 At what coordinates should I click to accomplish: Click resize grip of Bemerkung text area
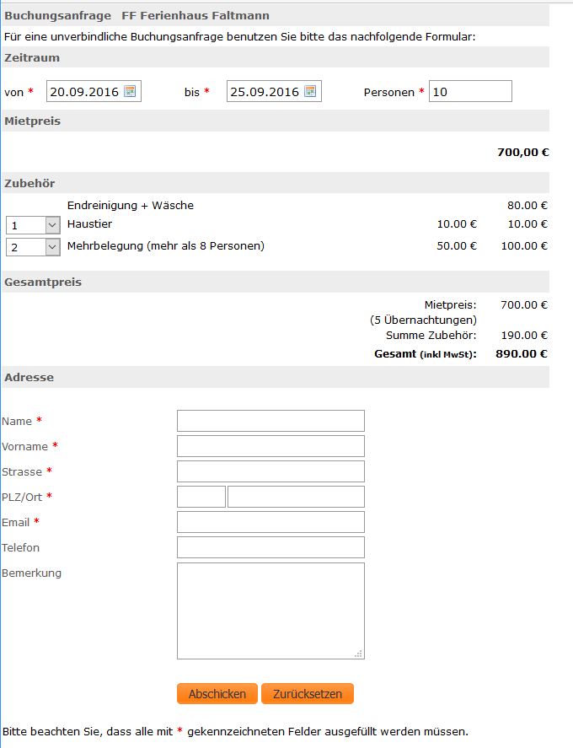358,654
